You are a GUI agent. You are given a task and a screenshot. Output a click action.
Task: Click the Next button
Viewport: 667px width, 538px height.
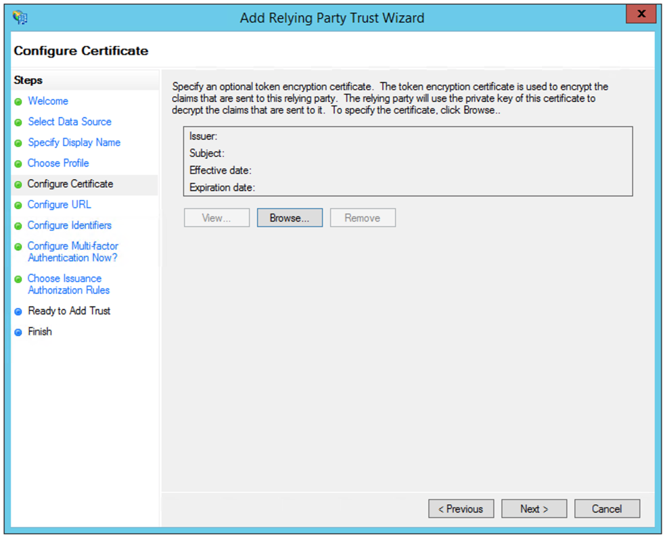pos(534,509)
